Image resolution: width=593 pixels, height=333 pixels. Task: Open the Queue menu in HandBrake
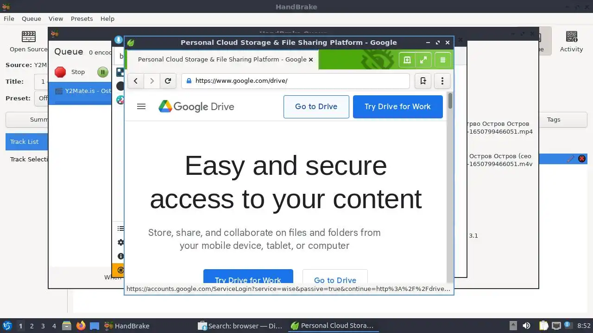pyautogui.click(x=32, y=18)
